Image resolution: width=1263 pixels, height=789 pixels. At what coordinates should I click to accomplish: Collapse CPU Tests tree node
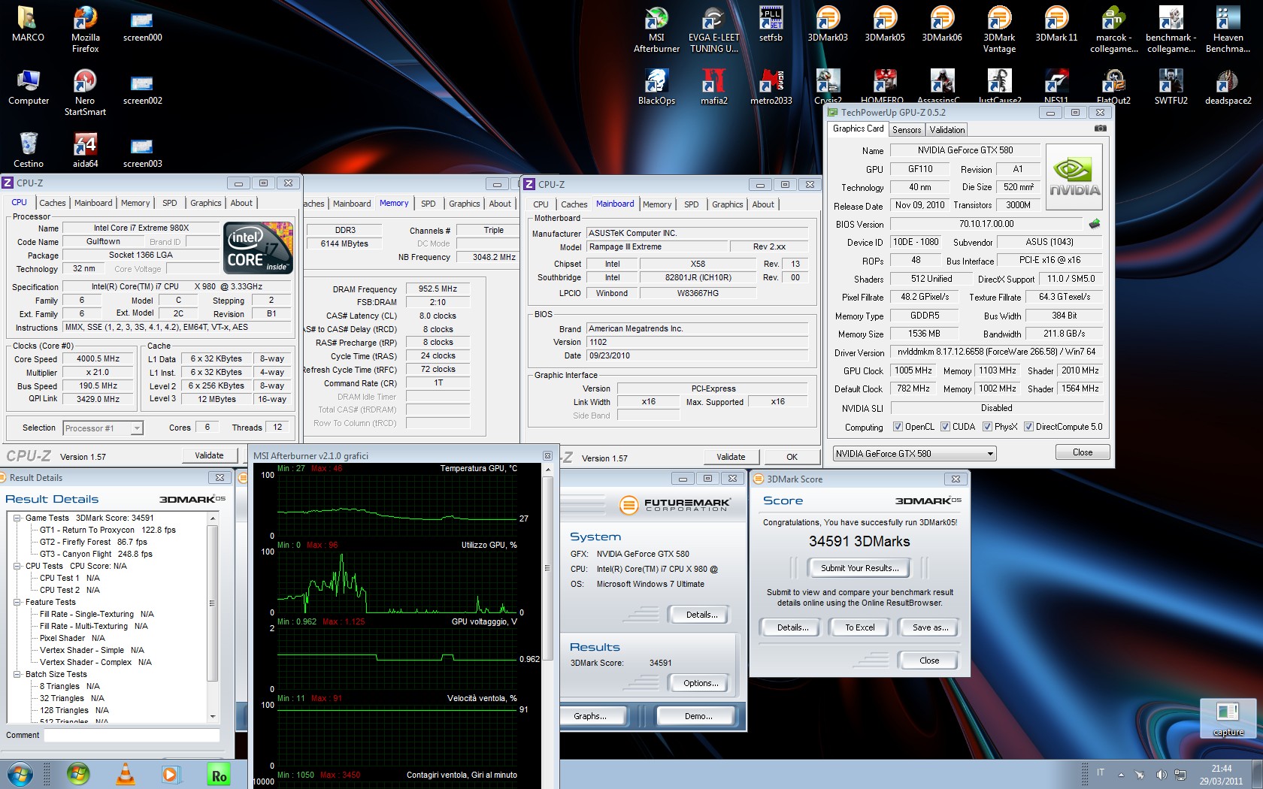(x=17, y=566)
